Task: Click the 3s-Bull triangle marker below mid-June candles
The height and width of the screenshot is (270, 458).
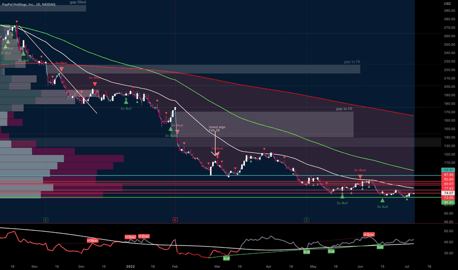Action: (382, 200)
